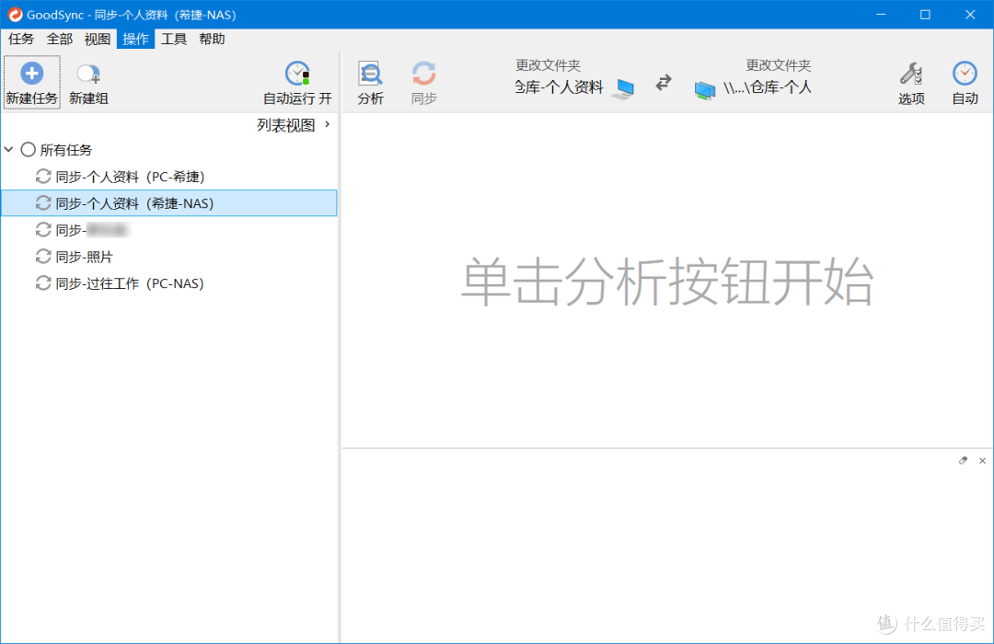Image resolution: width=994 pixels, height=644 pixels.
Task: Click the GoodSync logo in title bar
Action: click(x=15, y=14)
